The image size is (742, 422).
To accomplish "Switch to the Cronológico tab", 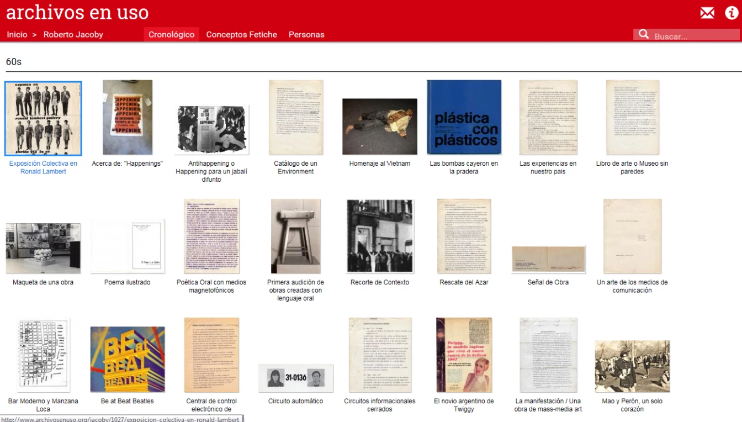I will click(x=171, y=34).
